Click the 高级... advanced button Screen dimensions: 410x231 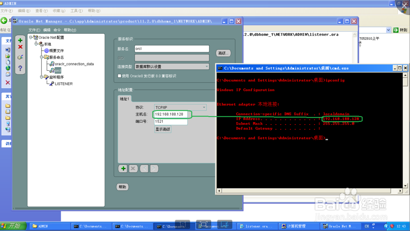pos(223,53)
